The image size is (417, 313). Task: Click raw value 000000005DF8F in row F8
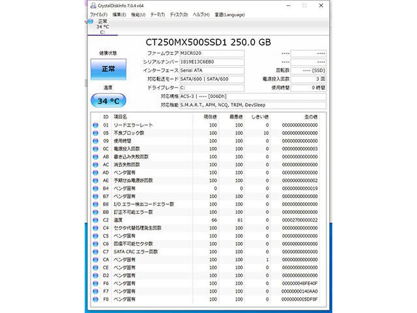[x=300, y=299]
